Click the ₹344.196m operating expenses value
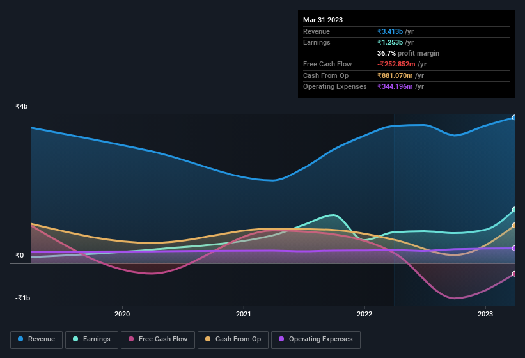Screen dimensions: 525x358 coord(395,86)
